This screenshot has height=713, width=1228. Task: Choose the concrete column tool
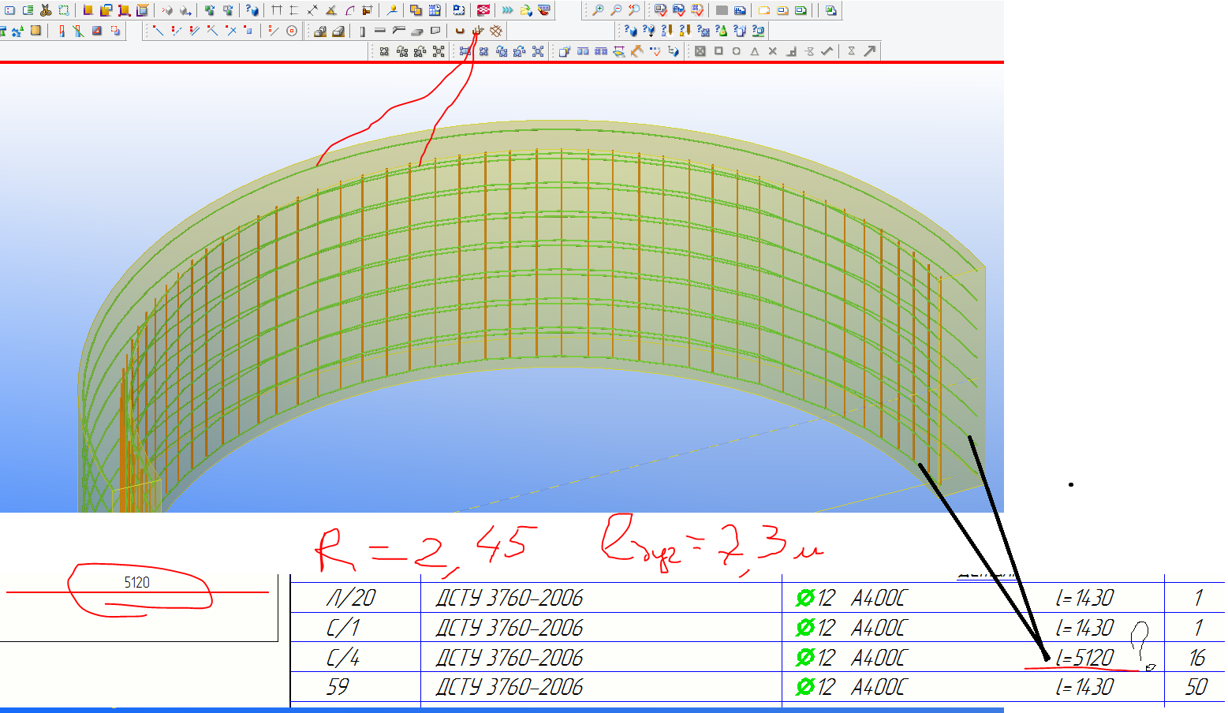point(363,31)
